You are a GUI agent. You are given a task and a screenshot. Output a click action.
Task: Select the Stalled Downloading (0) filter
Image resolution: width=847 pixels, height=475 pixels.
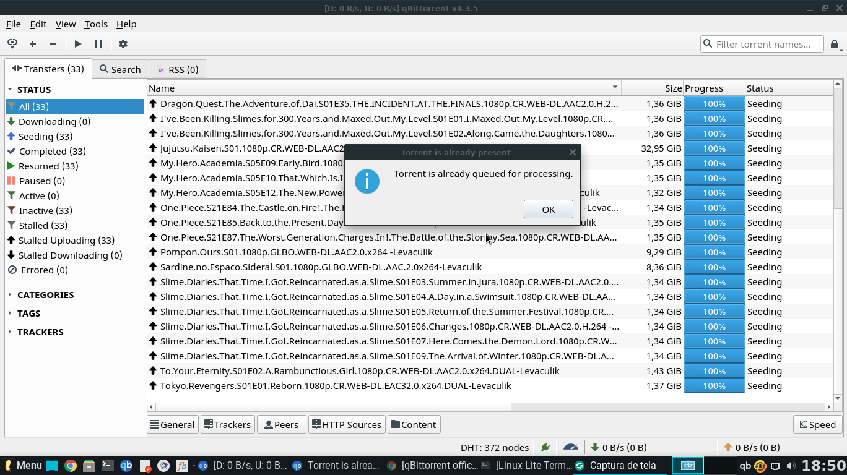coord(75,255)
